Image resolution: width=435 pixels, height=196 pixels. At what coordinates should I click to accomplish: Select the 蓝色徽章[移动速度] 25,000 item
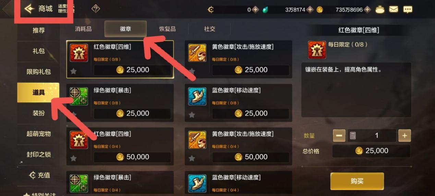(x=238, y=103)
